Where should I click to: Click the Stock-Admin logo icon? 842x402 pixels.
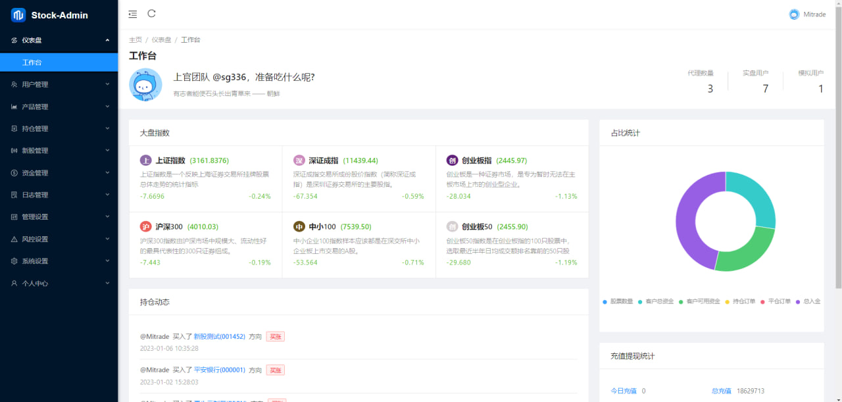[18, 15]
